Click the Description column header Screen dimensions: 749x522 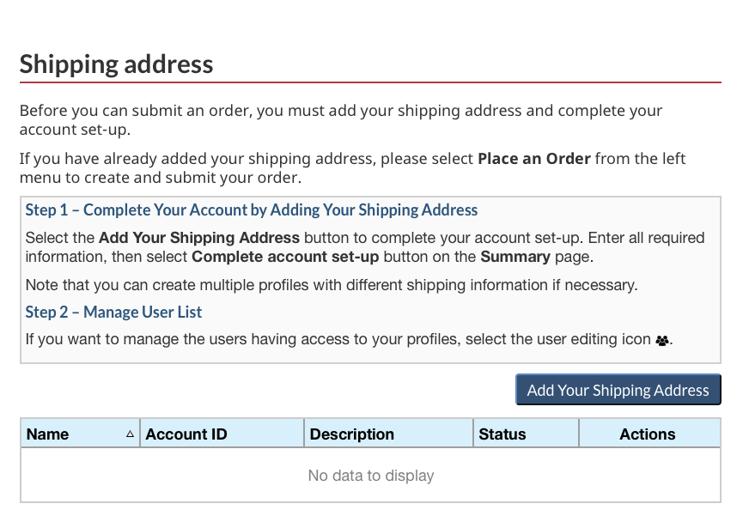[351, 434]
